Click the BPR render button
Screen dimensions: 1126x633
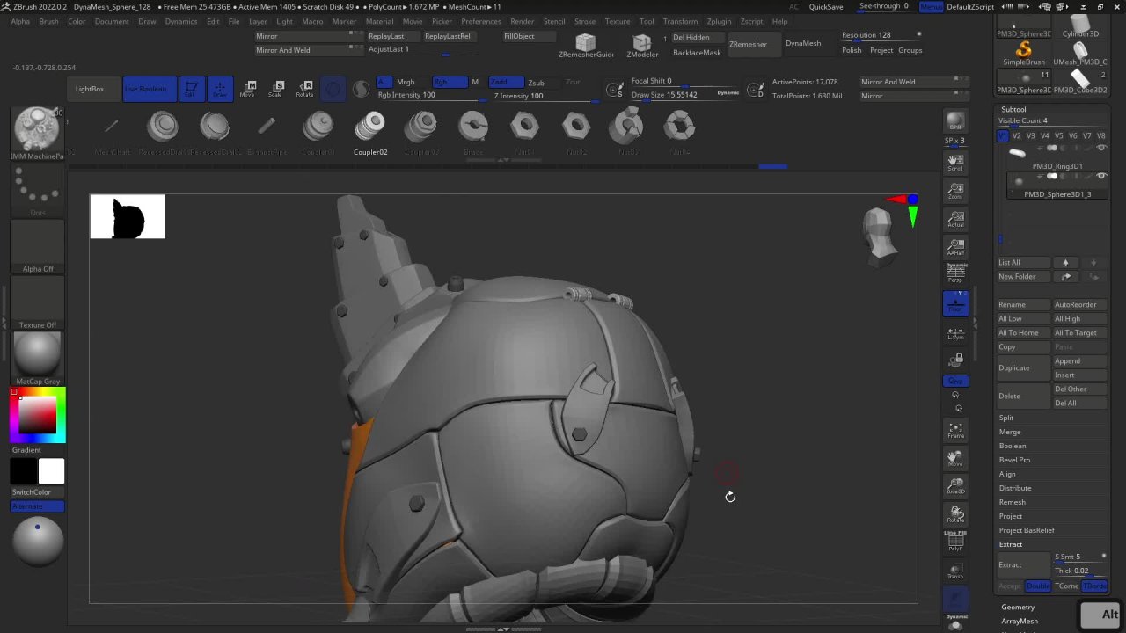click(955, 121)
